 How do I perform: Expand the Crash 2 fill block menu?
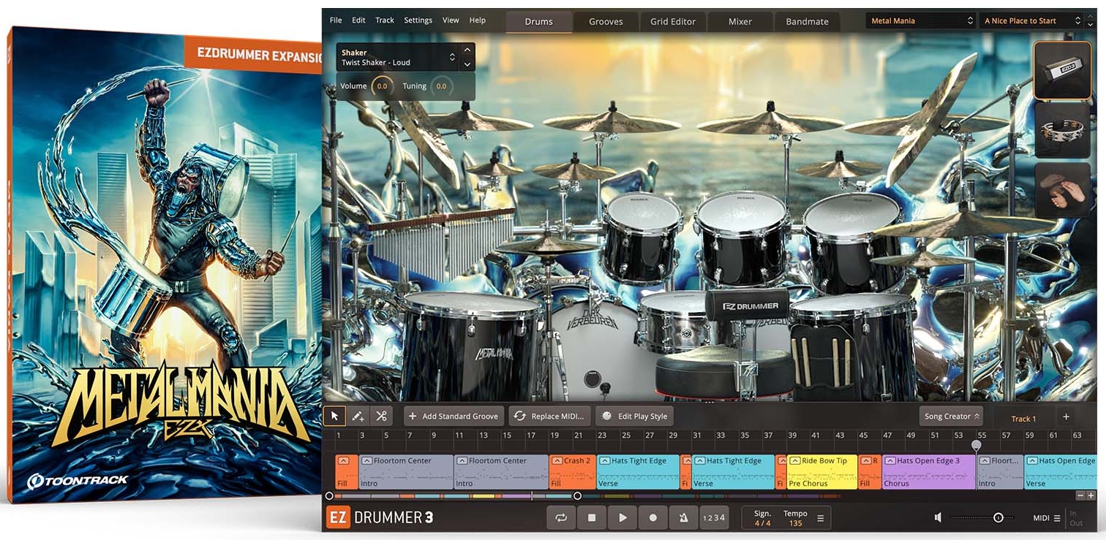[557, 461]
